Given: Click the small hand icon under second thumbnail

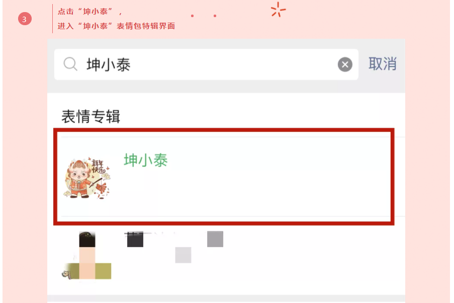Looking at the screenshot, I should [66, 274].
